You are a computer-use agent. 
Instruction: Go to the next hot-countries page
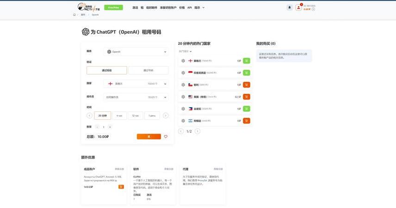click(198, 131)
